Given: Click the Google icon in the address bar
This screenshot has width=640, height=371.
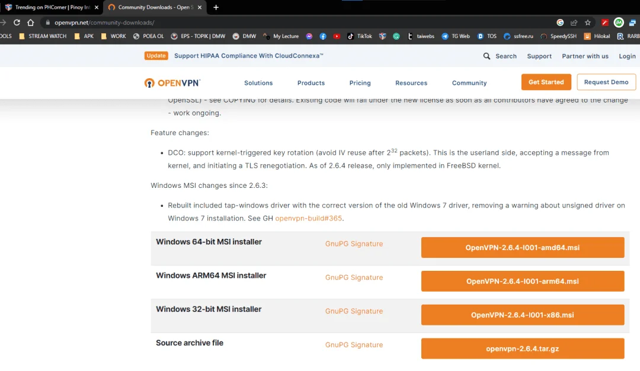Looking at the screenshot, I should 560,23.
